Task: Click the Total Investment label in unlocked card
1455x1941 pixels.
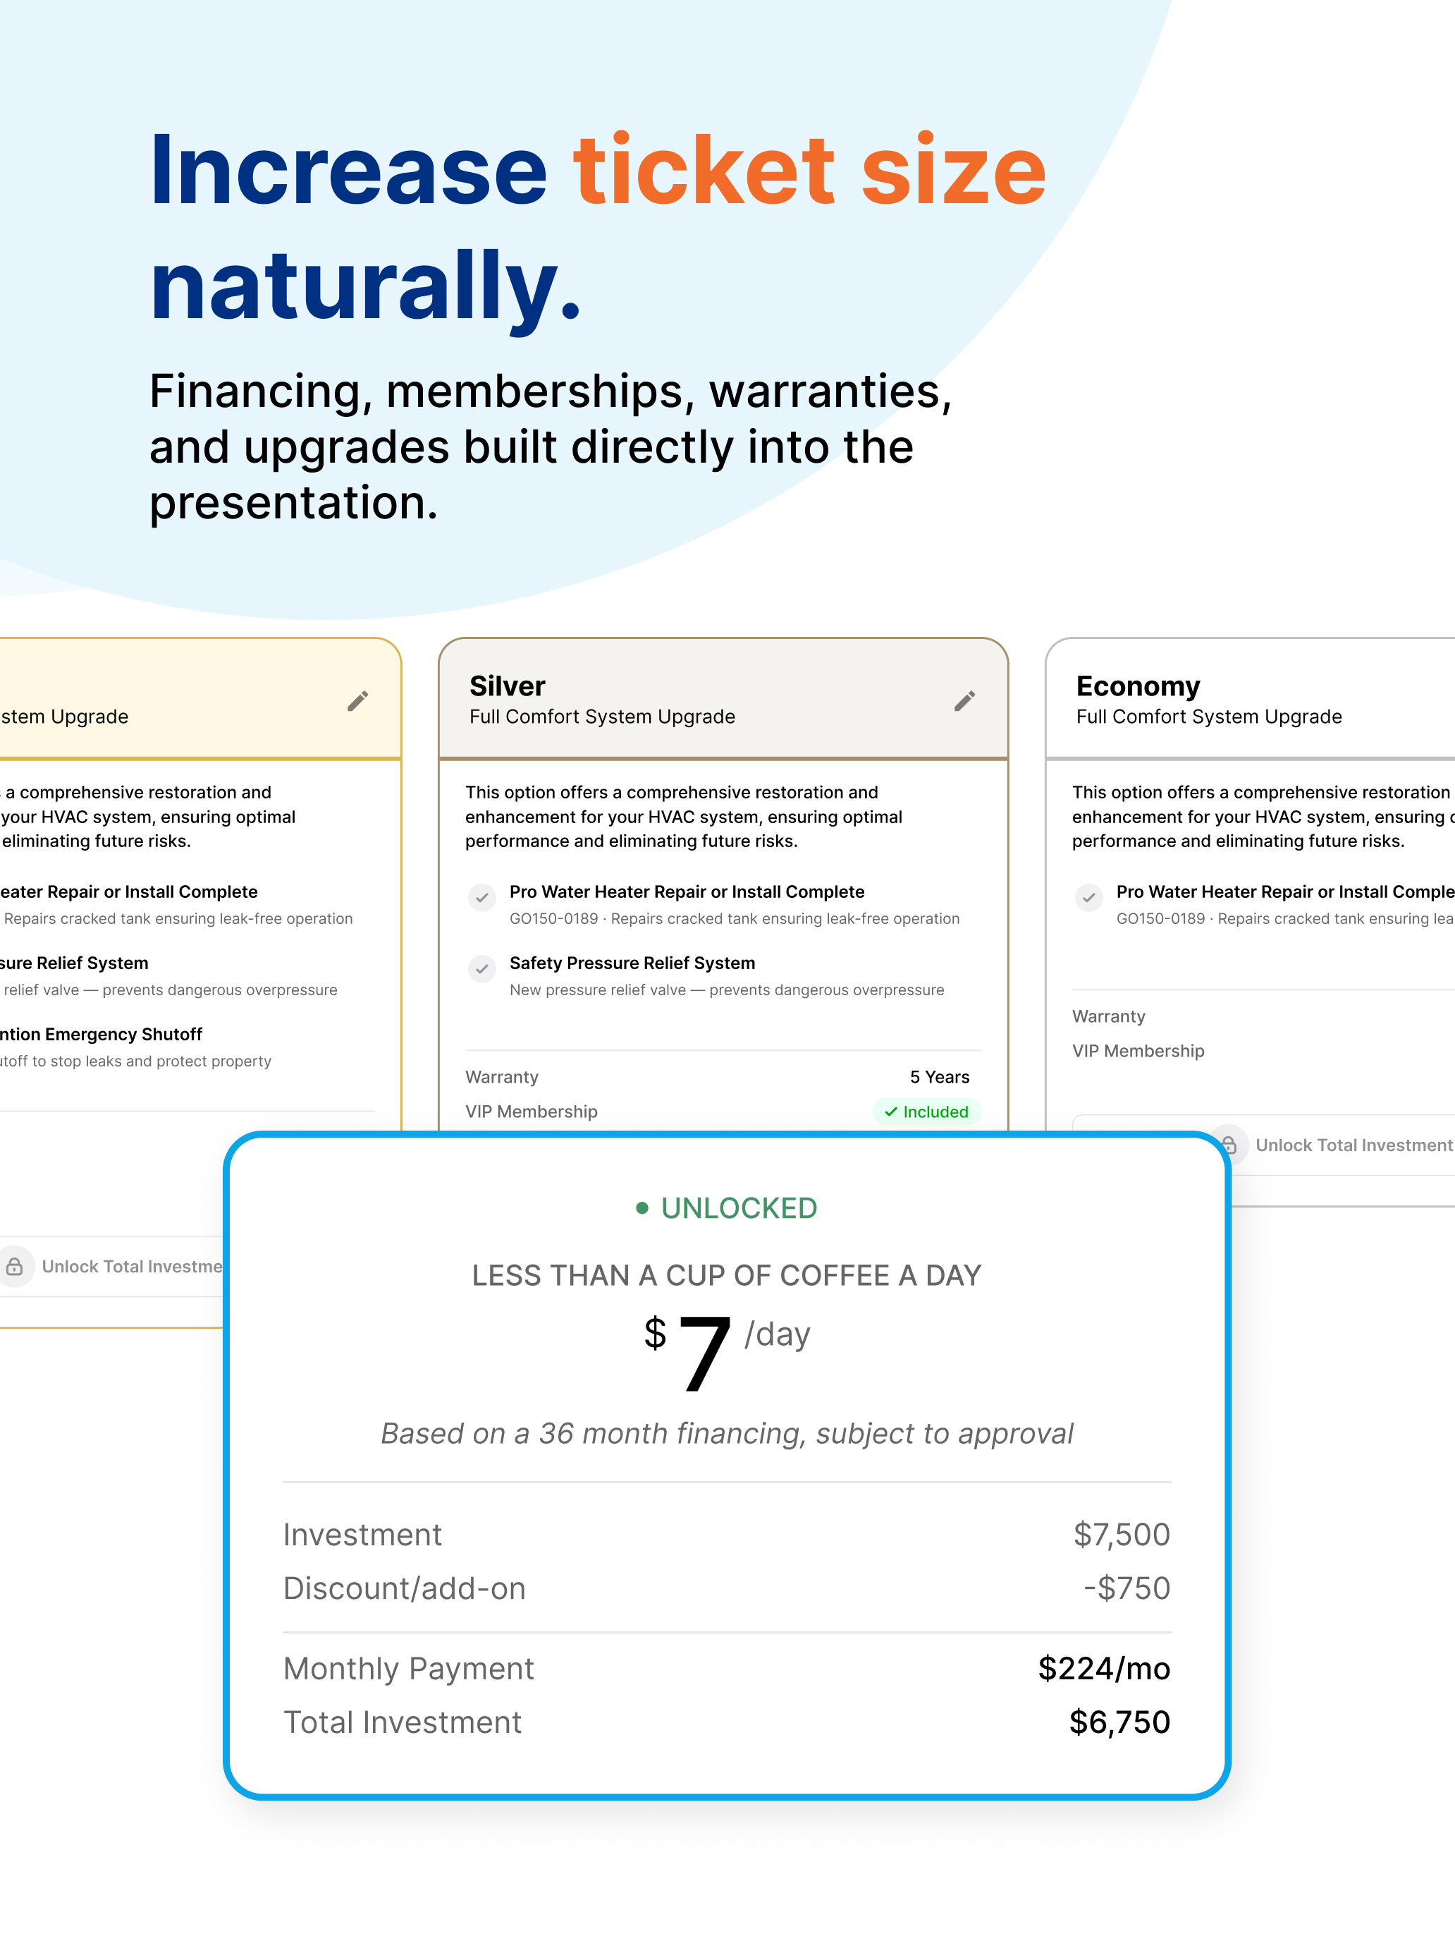Action: click(x=403, y=1722)
